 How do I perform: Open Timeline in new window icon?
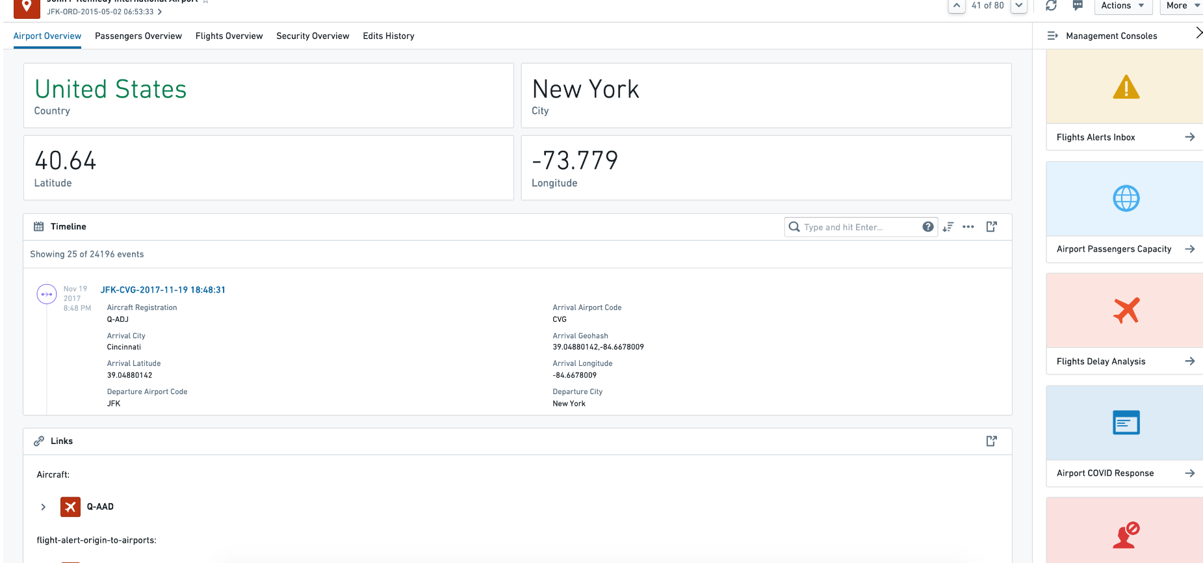pos(991,227)
